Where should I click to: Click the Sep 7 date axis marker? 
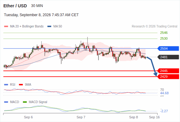81,117
